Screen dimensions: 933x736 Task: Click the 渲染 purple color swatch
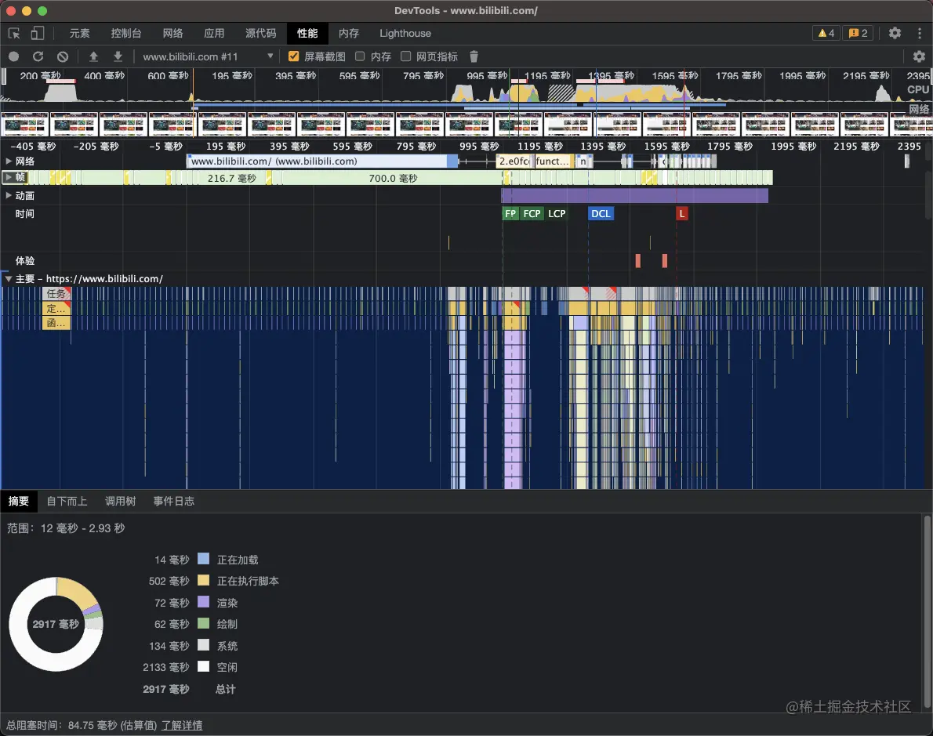tap(204, 601)
